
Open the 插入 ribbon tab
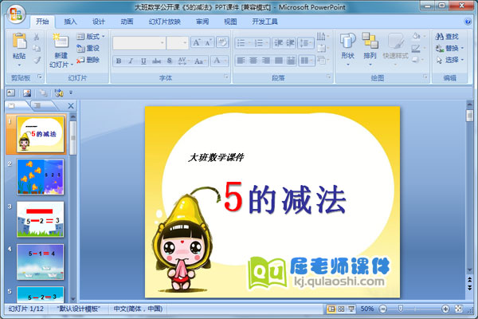point(70,22)
